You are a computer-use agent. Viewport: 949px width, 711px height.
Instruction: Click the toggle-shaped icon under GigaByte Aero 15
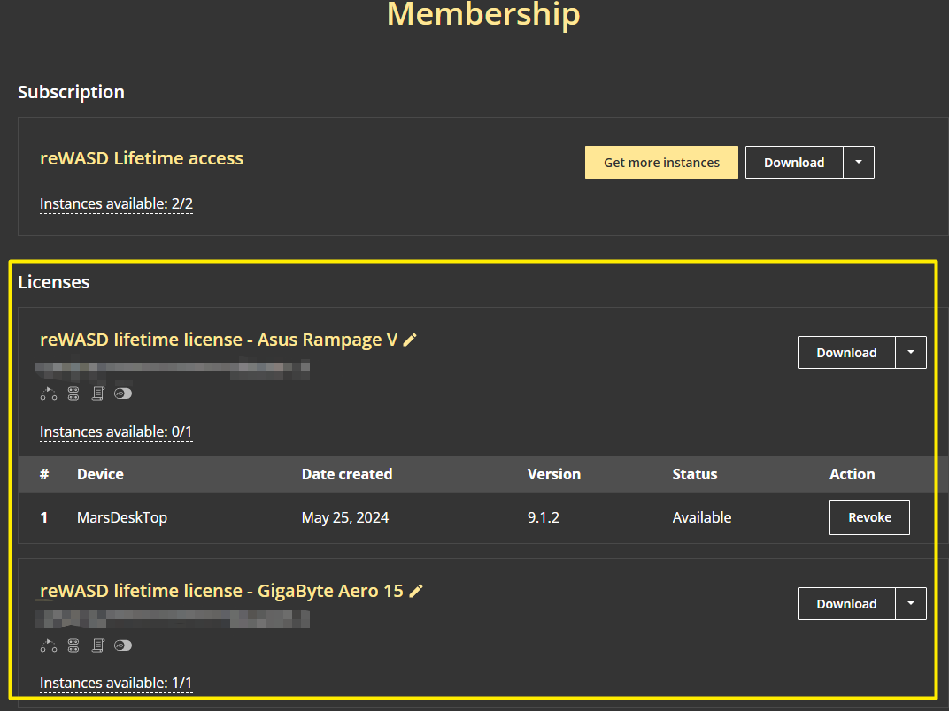click(x=123, y=646)
